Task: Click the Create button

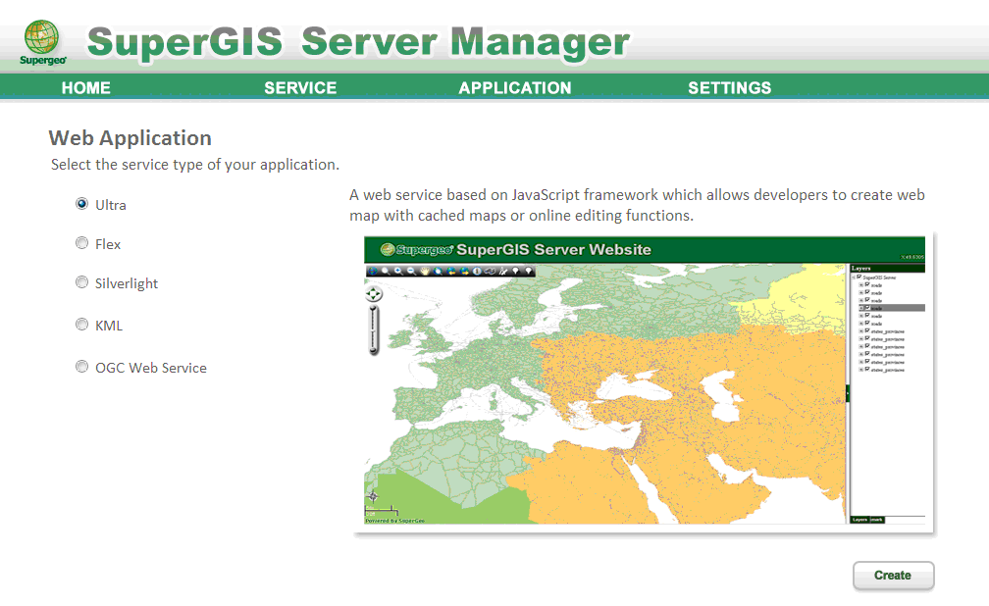Action: coord(893,576)
